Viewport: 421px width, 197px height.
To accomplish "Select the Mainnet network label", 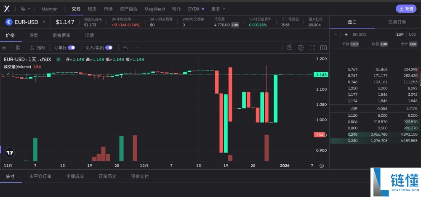I will coord(49,9).
